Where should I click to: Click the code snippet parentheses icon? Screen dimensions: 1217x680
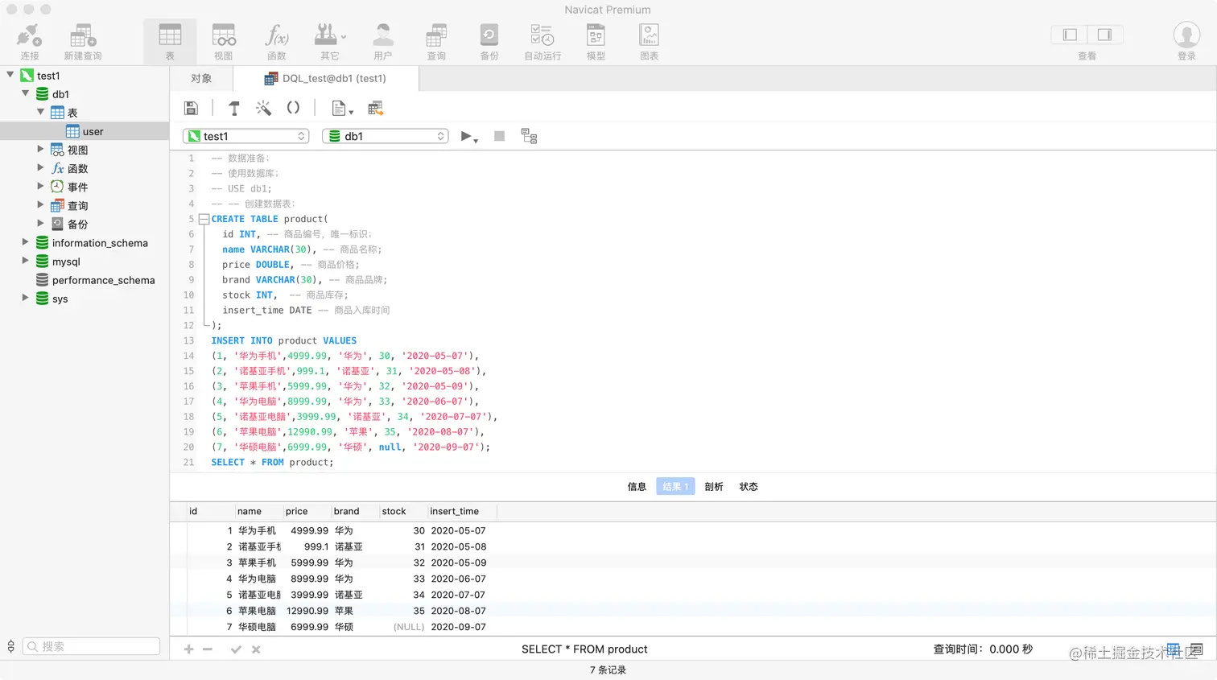click(293, 107)
